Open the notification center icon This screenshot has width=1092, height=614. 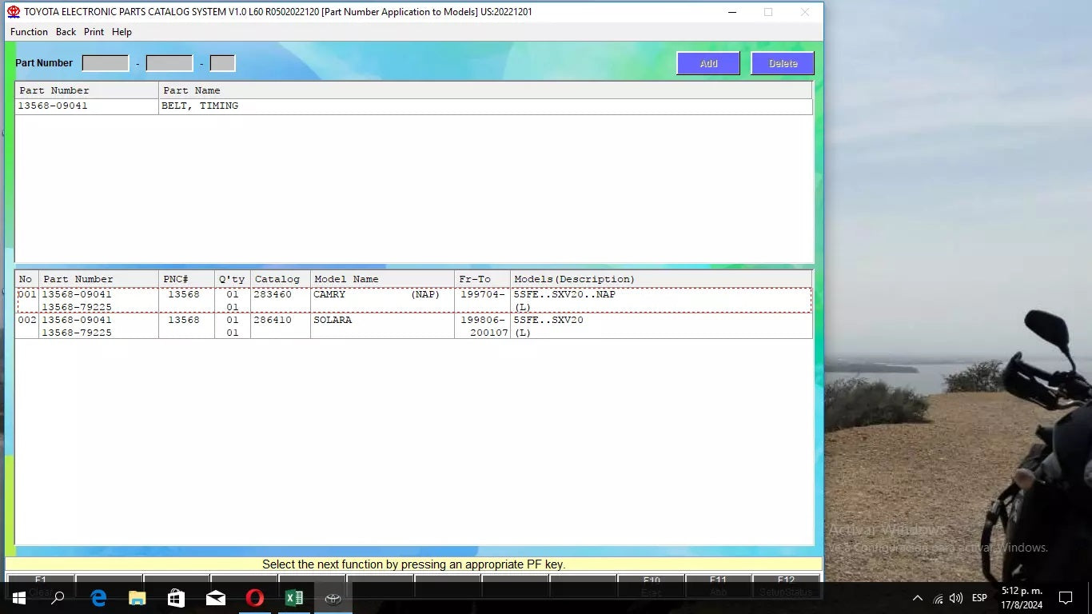point(1065,598)
